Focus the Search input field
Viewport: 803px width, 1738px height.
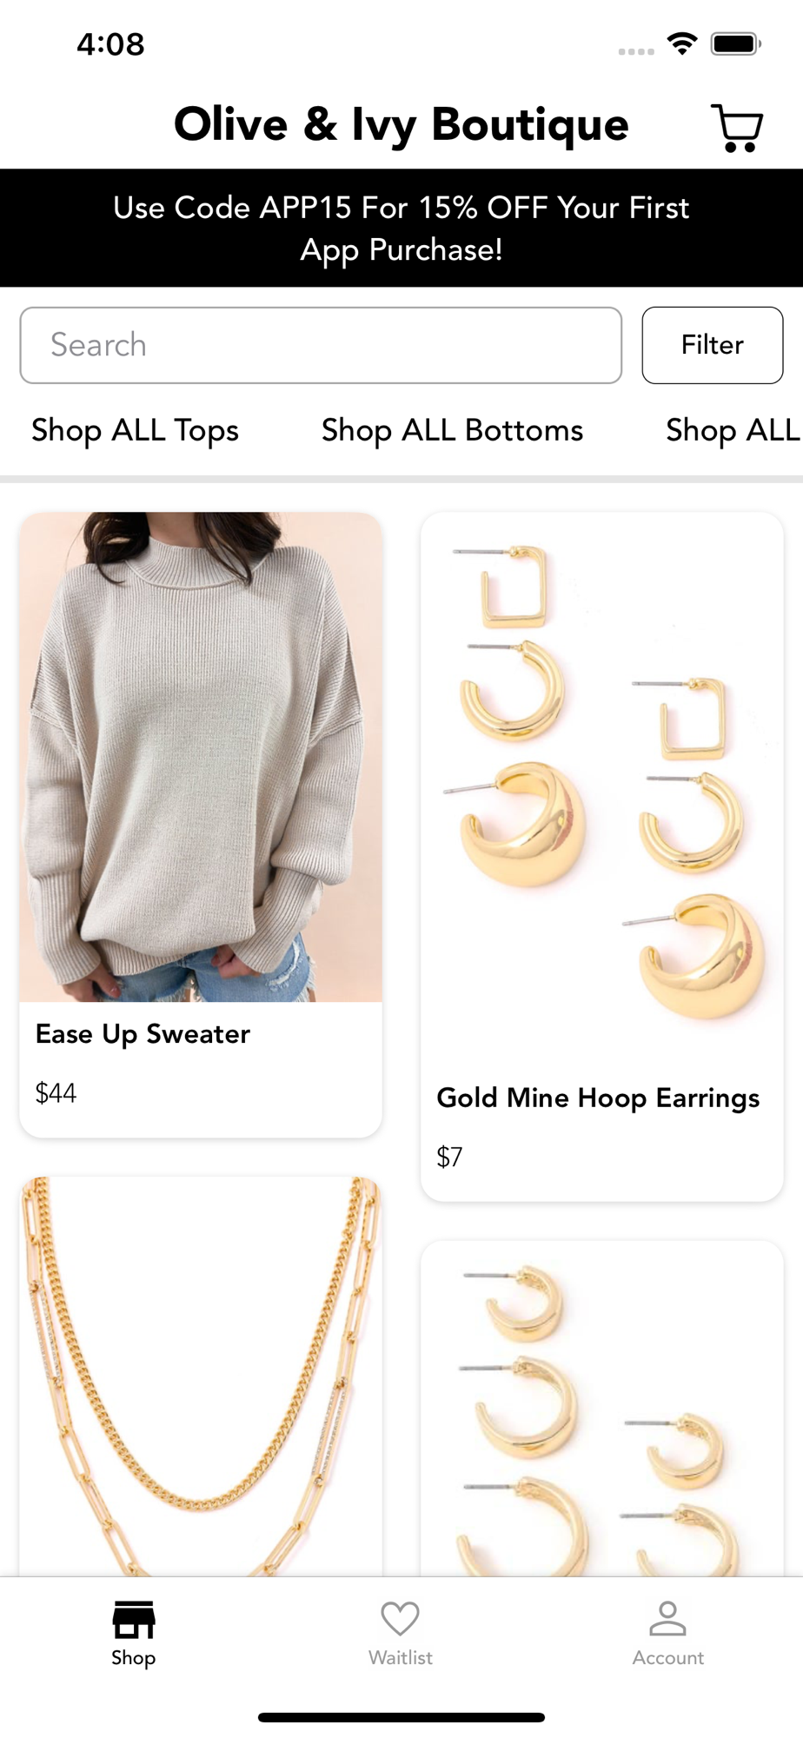[321, 345]
